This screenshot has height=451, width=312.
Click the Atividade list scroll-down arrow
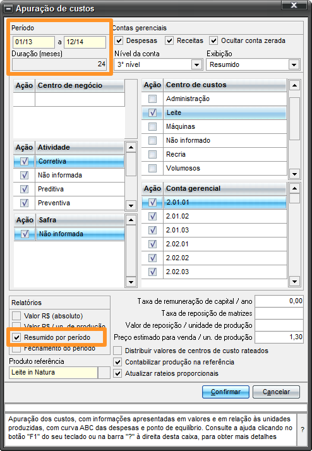click(131, 205)
